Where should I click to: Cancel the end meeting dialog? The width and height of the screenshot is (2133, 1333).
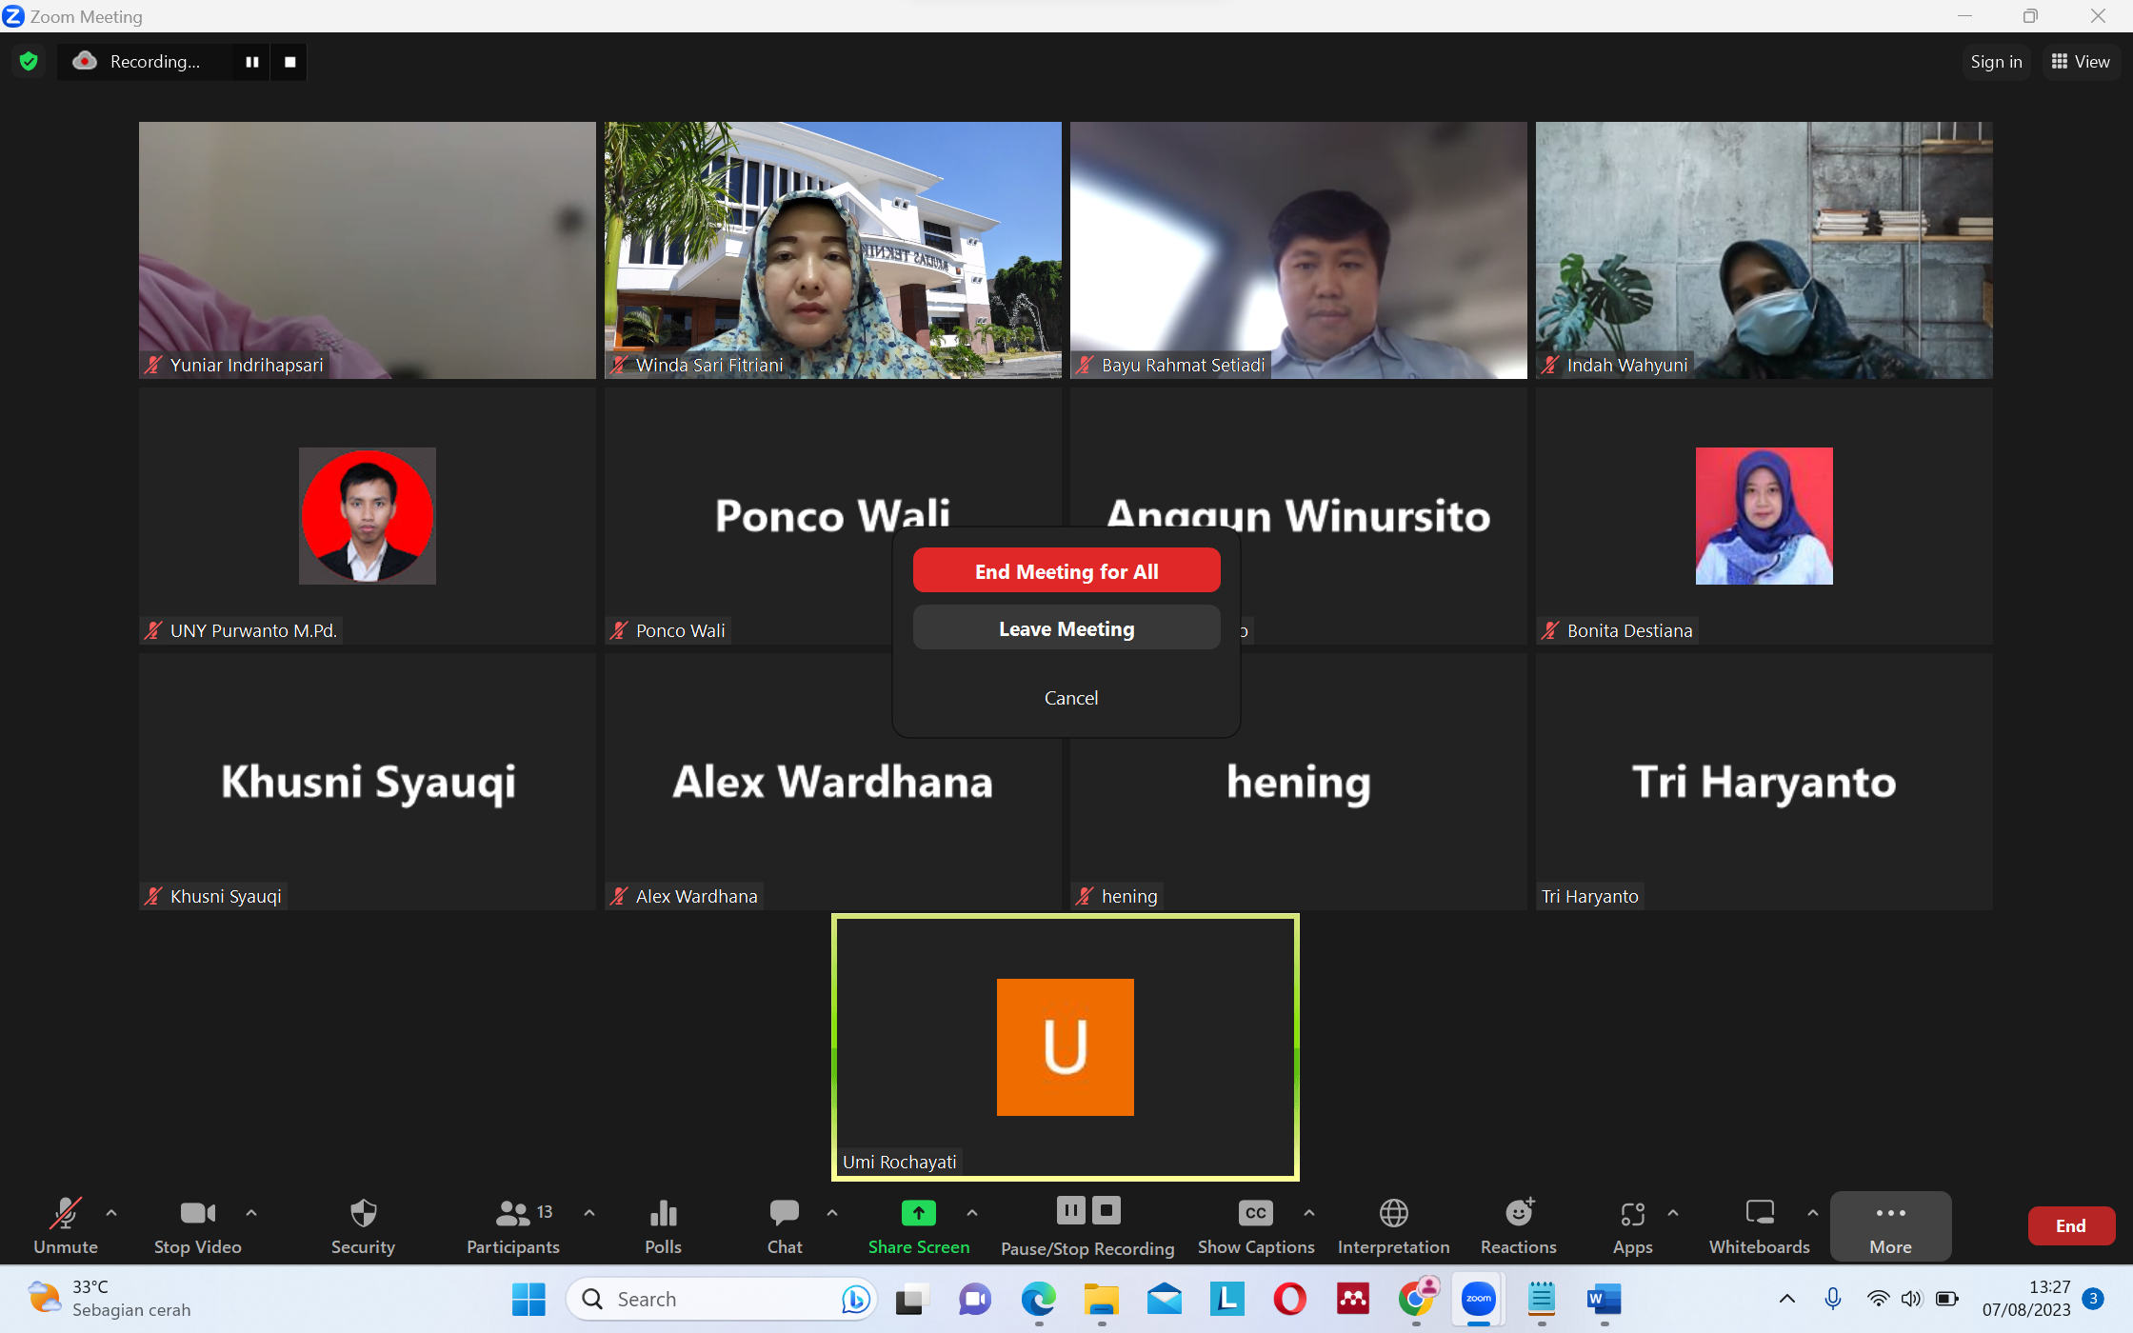click(1070, 698)
